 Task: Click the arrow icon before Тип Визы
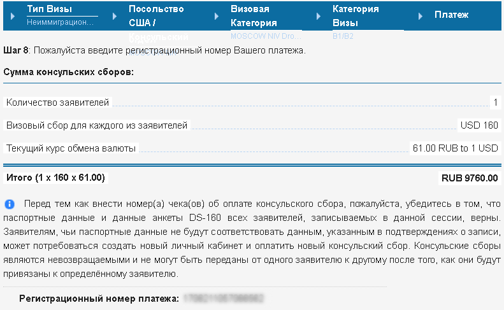pyautogui.click(x=13, y=16)
